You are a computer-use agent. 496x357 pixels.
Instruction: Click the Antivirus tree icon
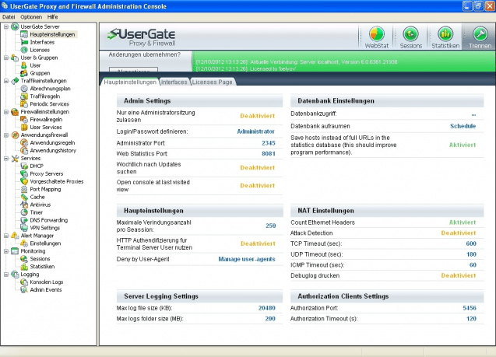click(x=24, y=205)
